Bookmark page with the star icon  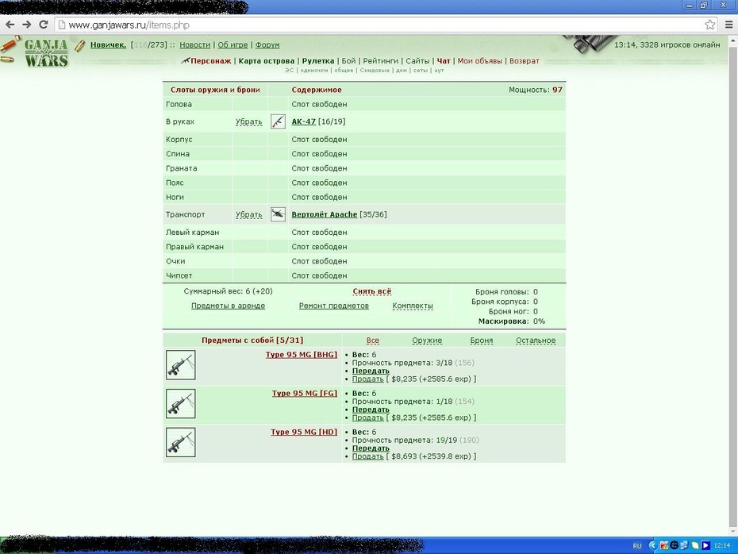[x=709, y=25]
